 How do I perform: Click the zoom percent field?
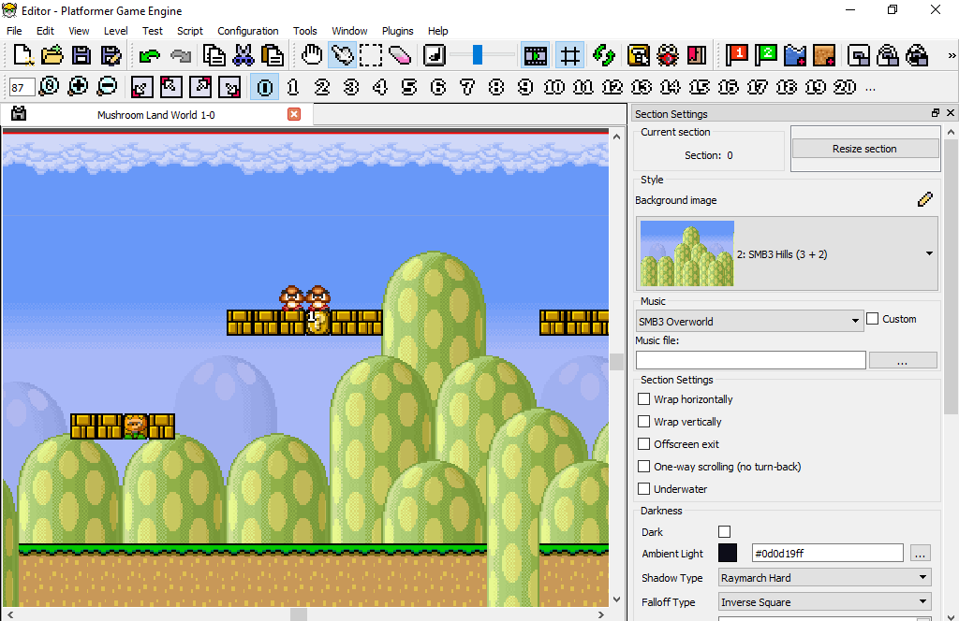click(21, 87)
